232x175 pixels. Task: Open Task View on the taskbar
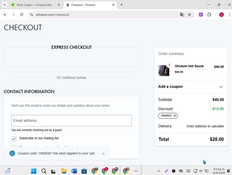[x=53, y=171]
